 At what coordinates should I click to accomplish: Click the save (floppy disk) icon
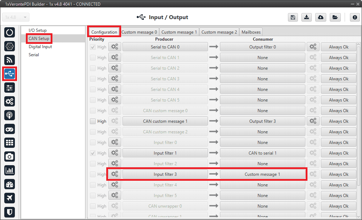[x=293, y=18]
